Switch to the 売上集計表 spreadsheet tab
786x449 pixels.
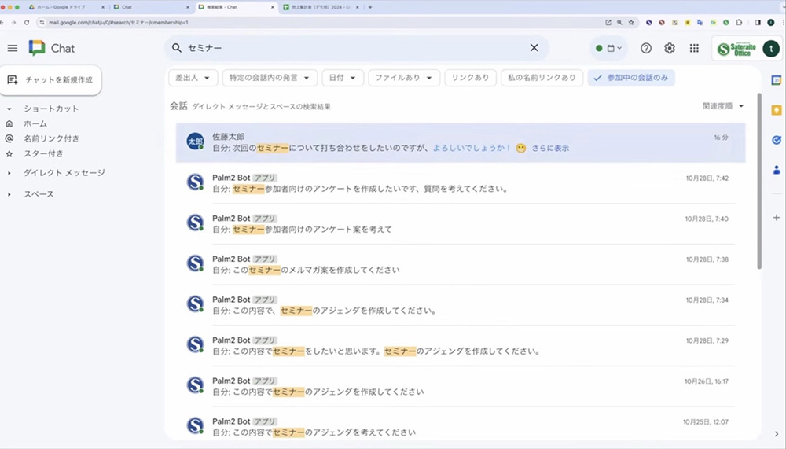(x=321, y=7)
